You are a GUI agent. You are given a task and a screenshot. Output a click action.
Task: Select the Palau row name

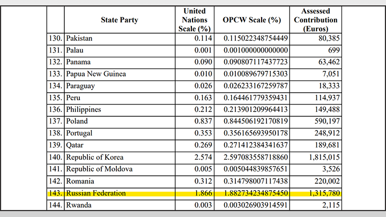click(x=76, y=50)
